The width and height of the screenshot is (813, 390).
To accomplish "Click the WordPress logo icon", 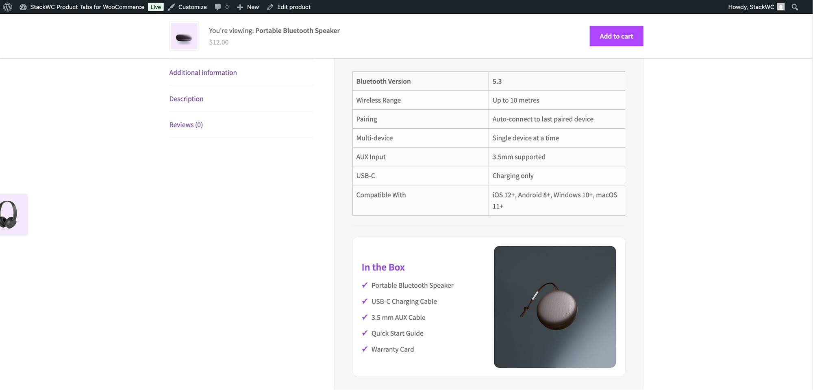I will point(8,7).
